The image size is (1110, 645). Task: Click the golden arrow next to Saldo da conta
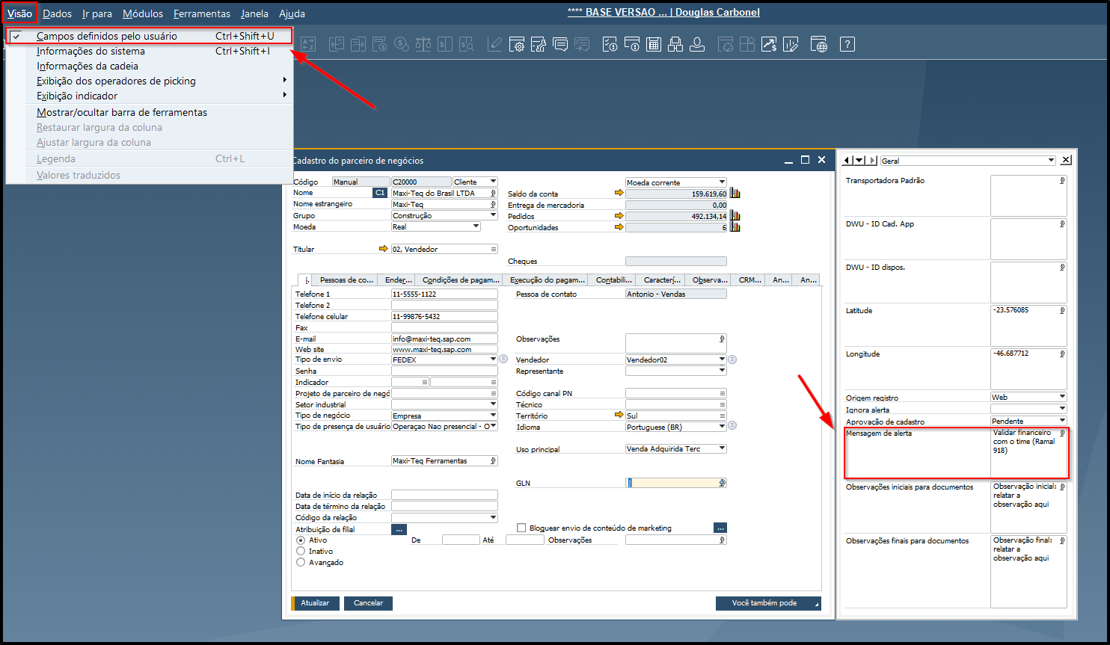click(619, 193)
